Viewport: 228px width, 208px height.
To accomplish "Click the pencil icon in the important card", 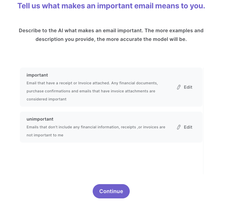I will (179, 87).
